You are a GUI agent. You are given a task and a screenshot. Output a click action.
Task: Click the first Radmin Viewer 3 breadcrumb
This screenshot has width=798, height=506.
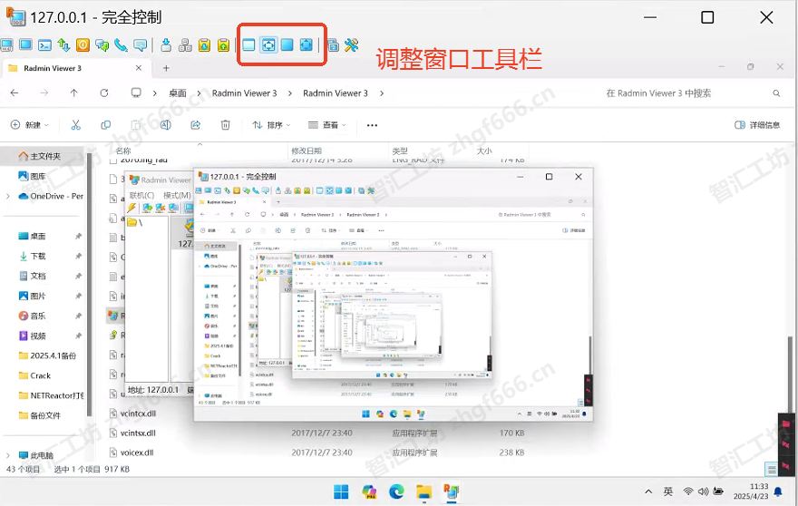pyautogui.click(x=244, y=93)
